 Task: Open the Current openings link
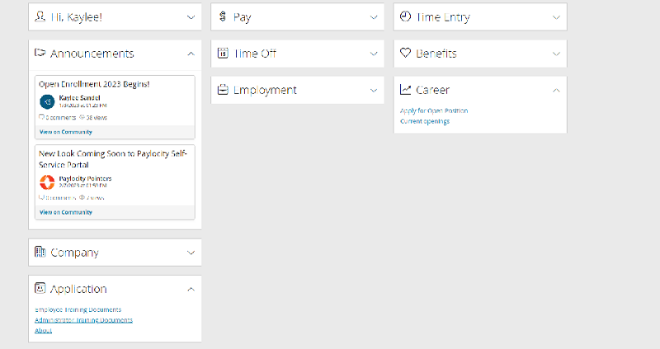(x=425, y=121)
